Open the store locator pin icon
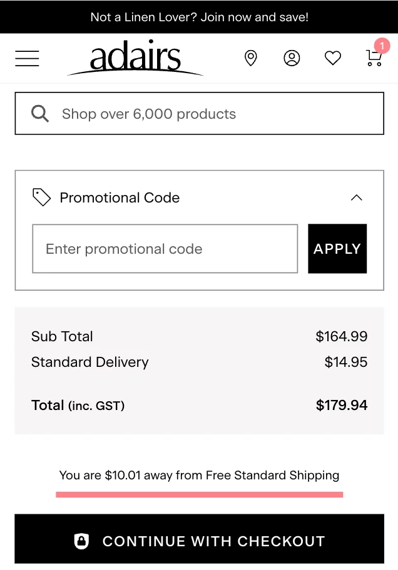The width and height of the screenshot is (398, 570). (251, 57)
